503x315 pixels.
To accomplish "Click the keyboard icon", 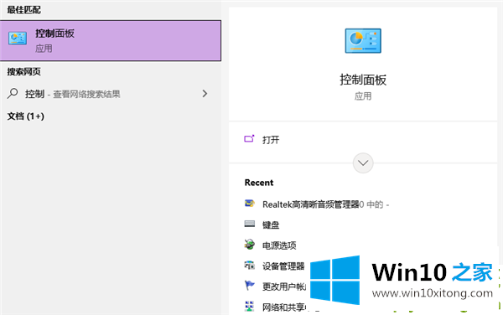I will tap(250, 224).
